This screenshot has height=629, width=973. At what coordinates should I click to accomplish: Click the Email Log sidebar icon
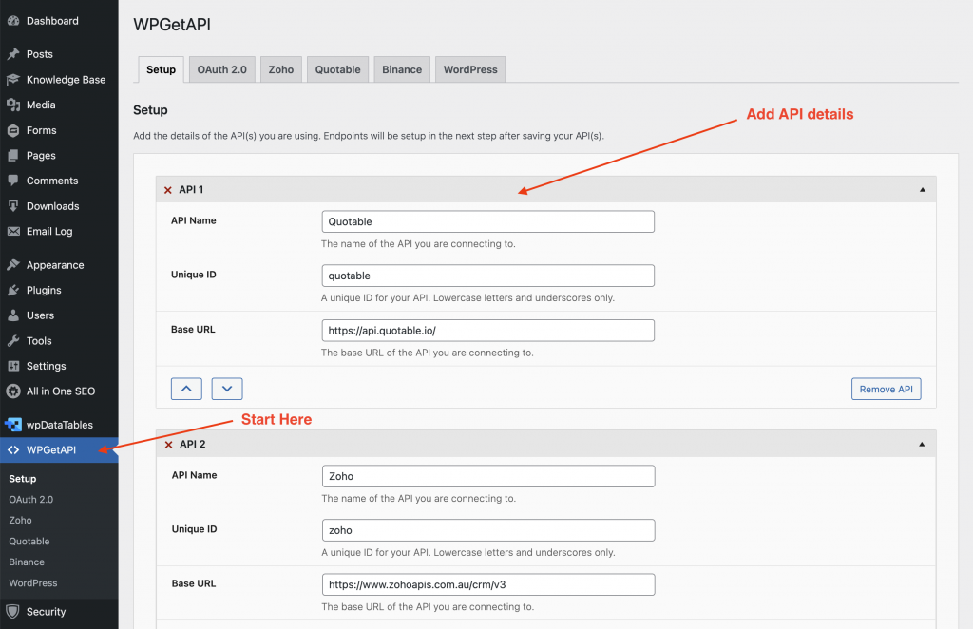click(13, 231)
